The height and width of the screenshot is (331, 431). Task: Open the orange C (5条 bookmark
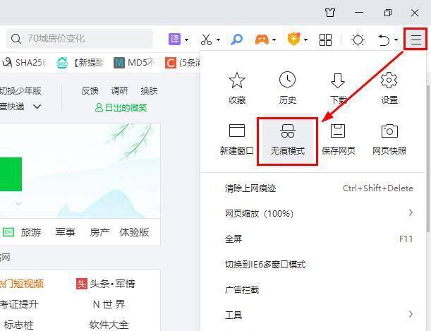click(182, 63)
